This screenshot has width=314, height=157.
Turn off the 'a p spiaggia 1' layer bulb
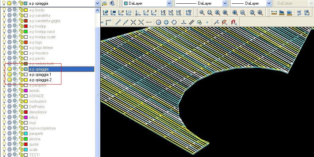[x=4, y=74]
